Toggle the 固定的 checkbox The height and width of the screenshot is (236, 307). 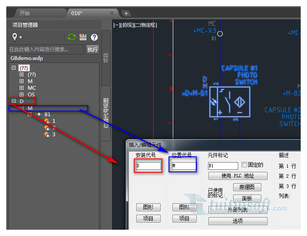click(244, 165)
